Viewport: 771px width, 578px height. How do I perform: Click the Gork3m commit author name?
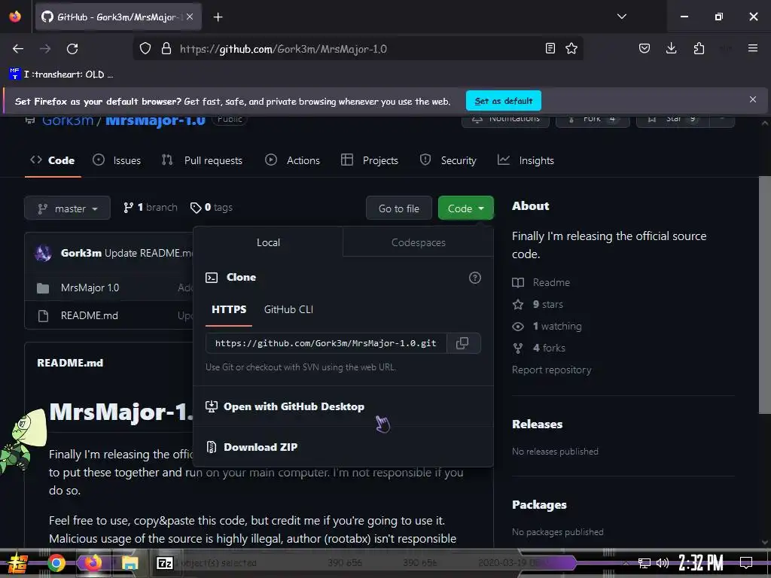click(81, 253)
